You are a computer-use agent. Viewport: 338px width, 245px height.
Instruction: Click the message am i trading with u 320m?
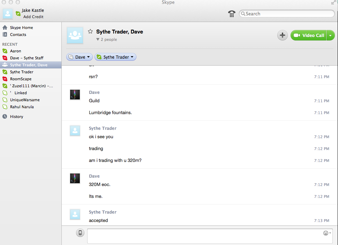tap(115, 161)
